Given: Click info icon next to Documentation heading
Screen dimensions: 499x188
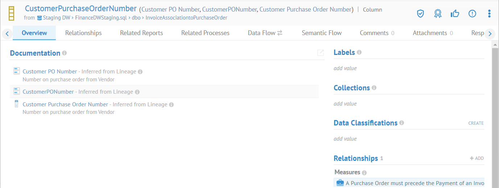Looking at the screenshot, I should pos(65,53).
